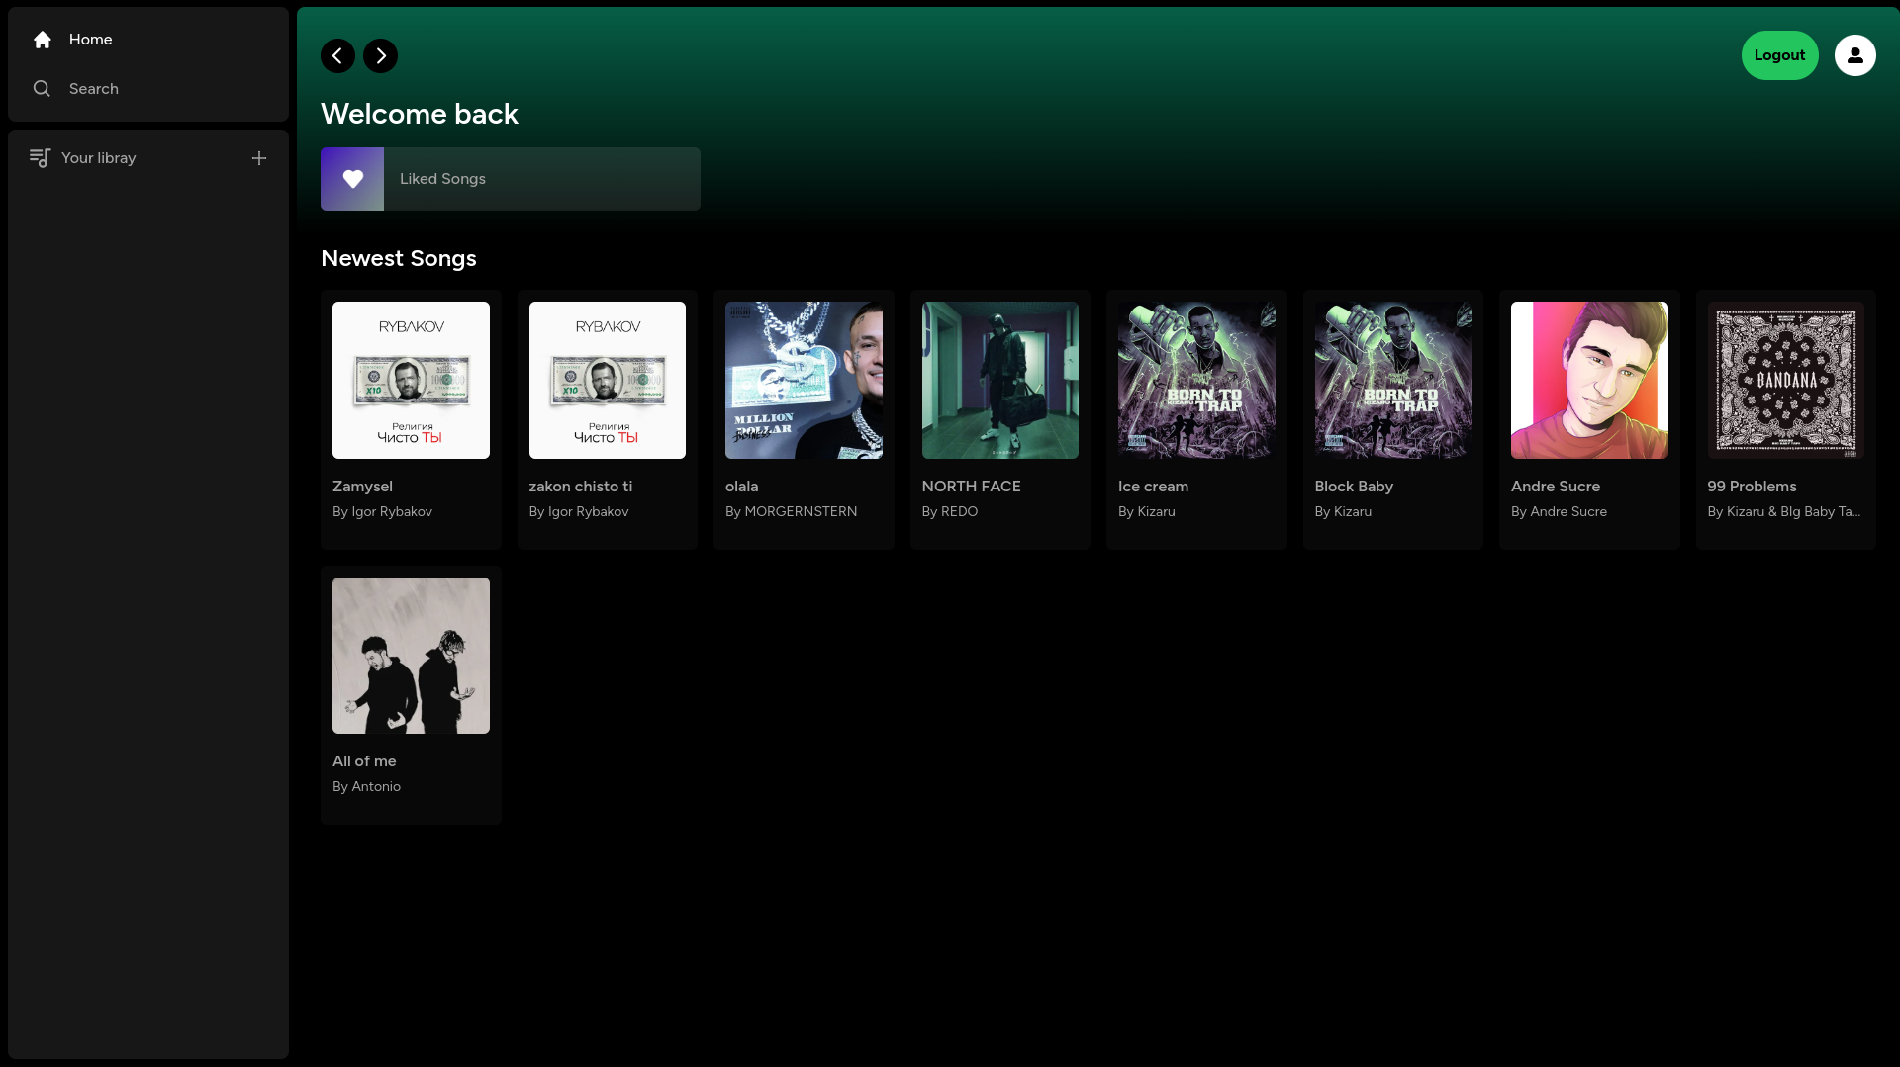Click By Igor Rybakov under zakon chisto ti
1900x1067 pixels.
579,512
